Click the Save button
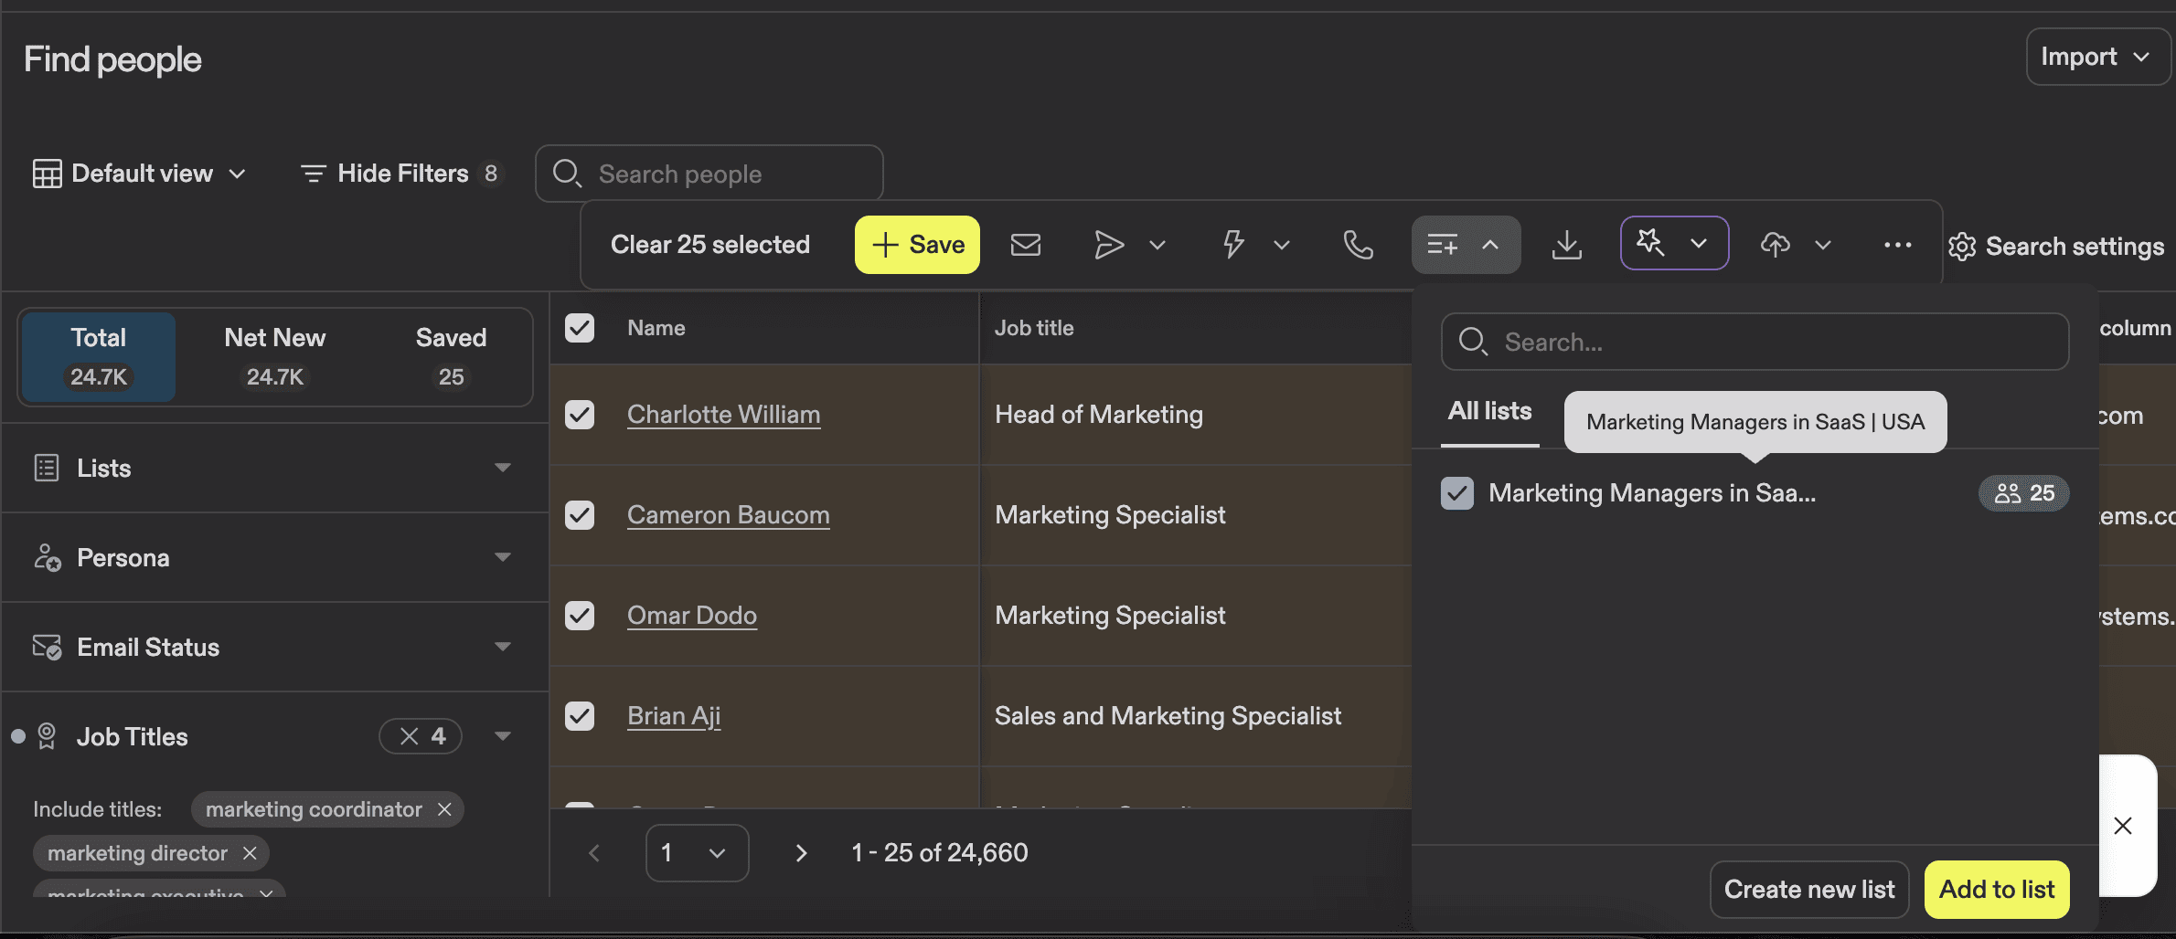The height and width of the screenshot is (939, 2176). tap(917, 245)
